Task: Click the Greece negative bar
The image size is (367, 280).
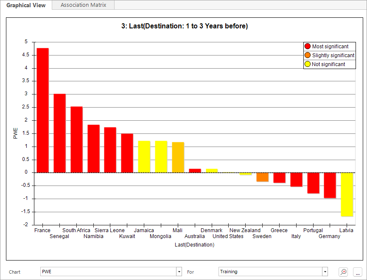Action: 279,177
